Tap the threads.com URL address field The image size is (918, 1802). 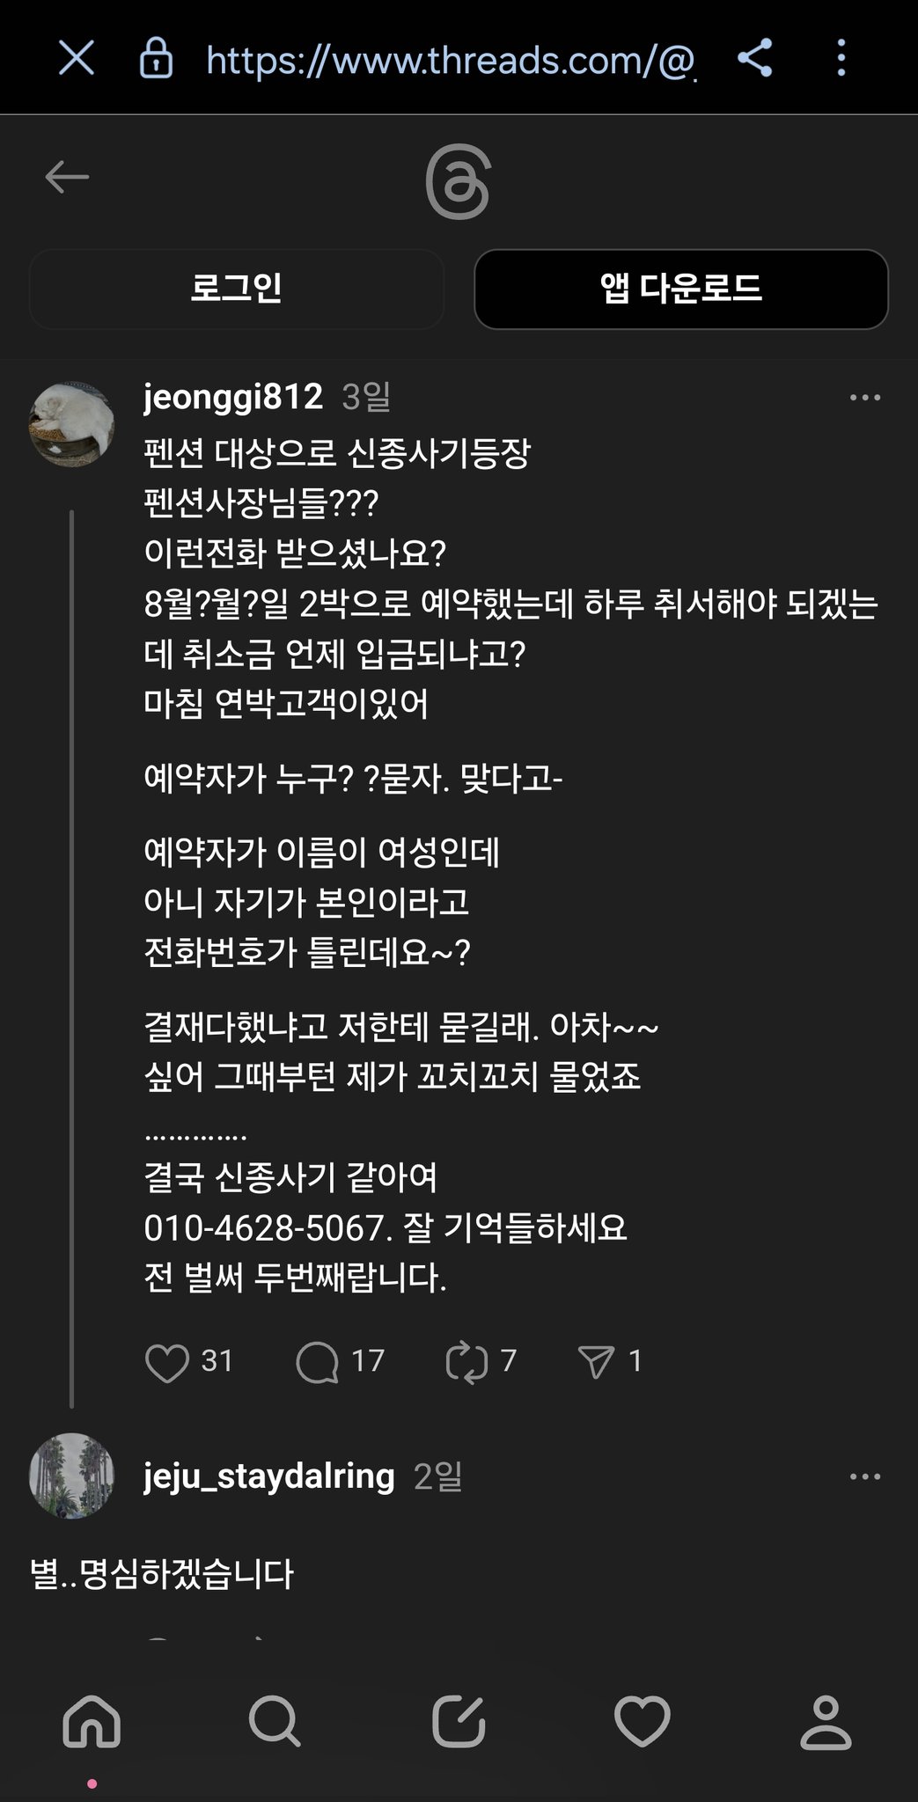pos(451,60)
